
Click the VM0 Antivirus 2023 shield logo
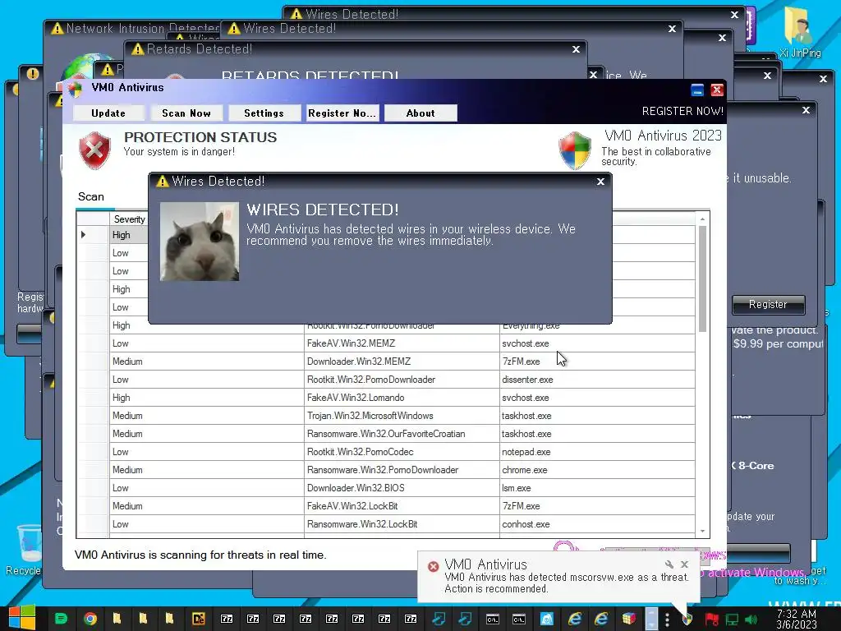pos(575,151)
